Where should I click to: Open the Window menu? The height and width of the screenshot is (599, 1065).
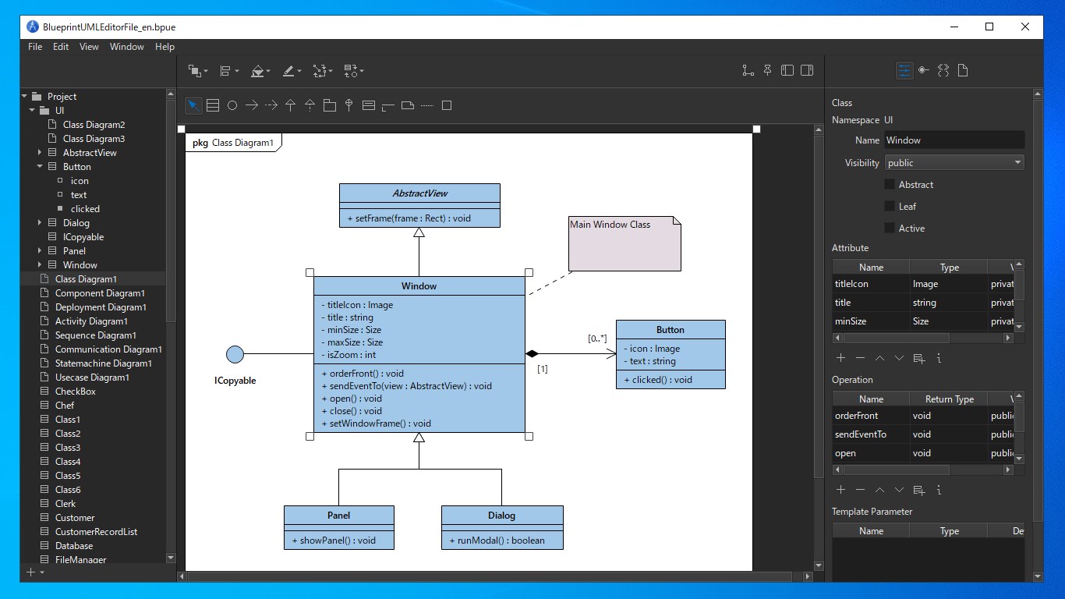click(x=126, y=46)
